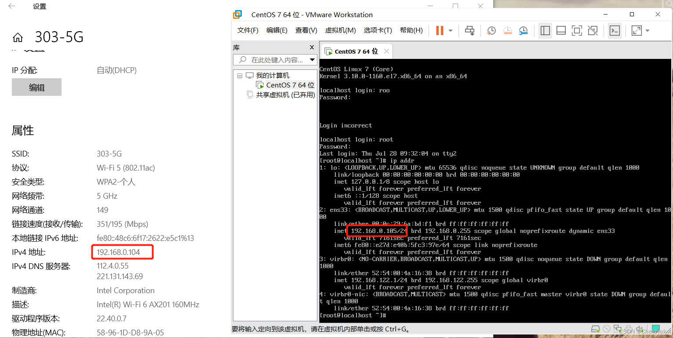
Task: Toggle the console view icon
Action: tap(615, 30)
